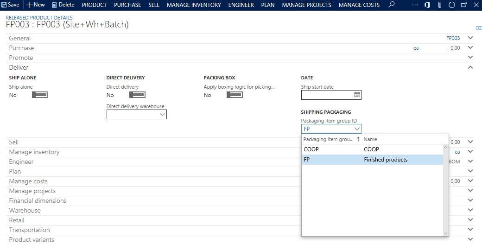Open the MANAGE PROJECTS tab

306,5
